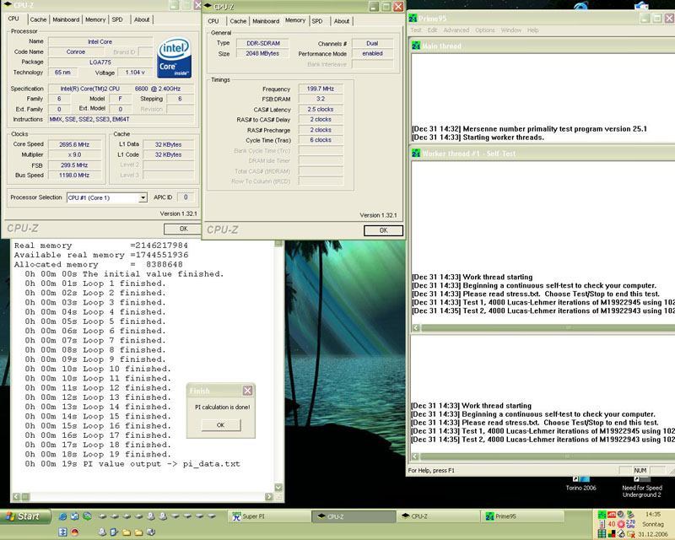Activate Prime95 taskbar button

pos(522,516)
